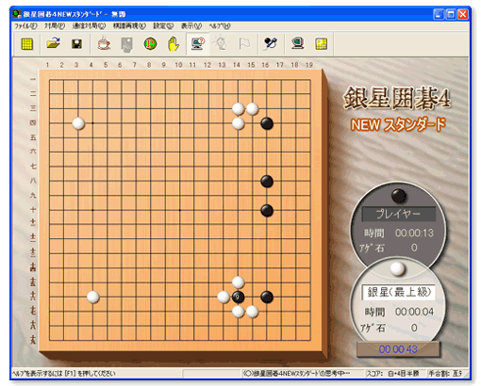The image size is (481, 386).
Task: Save the game using the floppy disk icon
Action: 76,43
